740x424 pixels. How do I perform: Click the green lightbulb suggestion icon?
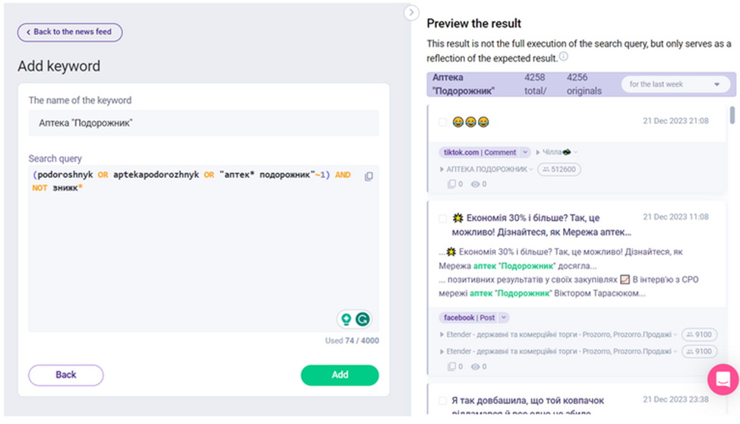point(346,319)
